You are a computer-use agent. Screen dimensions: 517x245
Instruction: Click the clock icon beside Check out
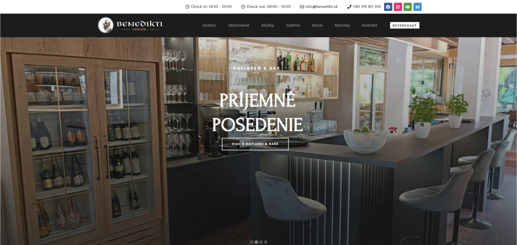pyautogui.click(x=243, y=6)
